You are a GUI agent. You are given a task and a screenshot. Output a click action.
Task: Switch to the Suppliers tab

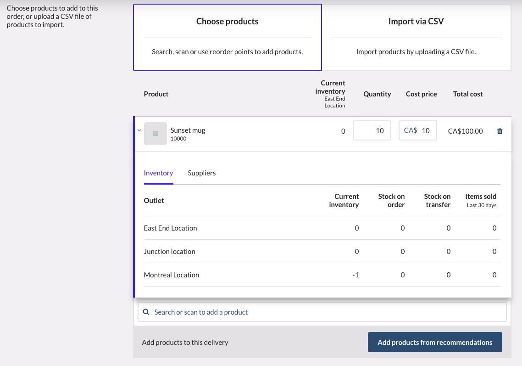pos(201,173)
